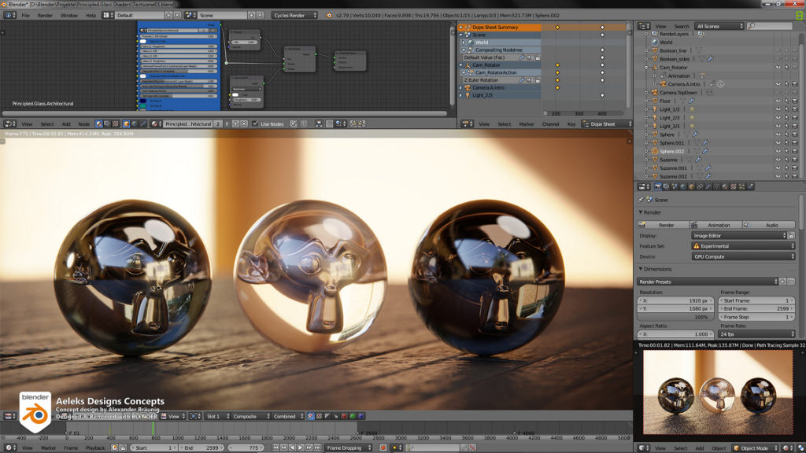Open the Window menu
806x453 pixels.
[x=69, y=16]
